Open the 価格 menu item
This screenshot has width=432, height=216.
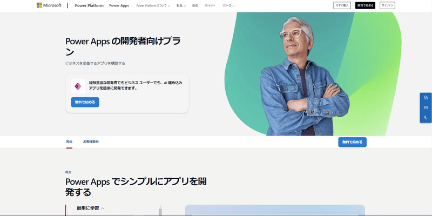pyautogui.click(x=195, y=5)
